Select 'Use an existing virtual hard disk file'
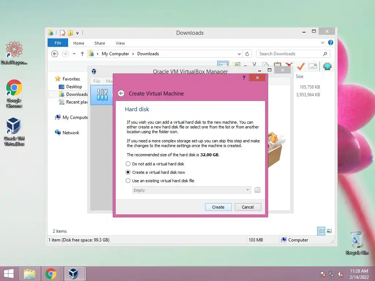Image resolution: width=375 pixels, height=281 pixels. coord(160,181)
